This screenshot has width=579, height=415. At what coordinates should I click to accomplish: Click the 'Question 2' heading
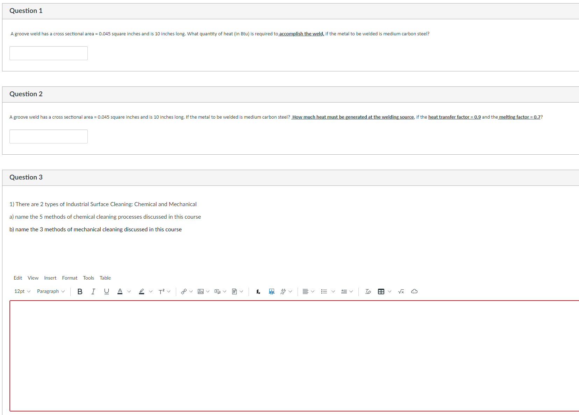click(x=26, y=94)
